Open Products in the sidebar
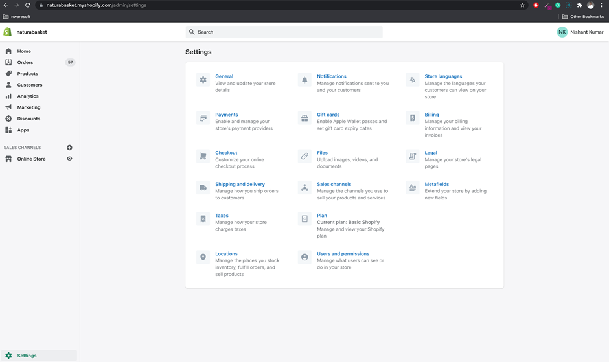 27,74
